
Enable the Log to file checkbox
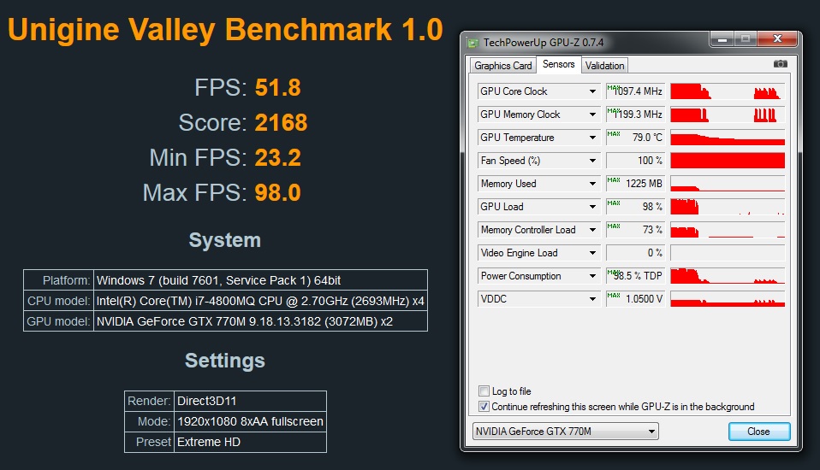[x=484, y=391]
